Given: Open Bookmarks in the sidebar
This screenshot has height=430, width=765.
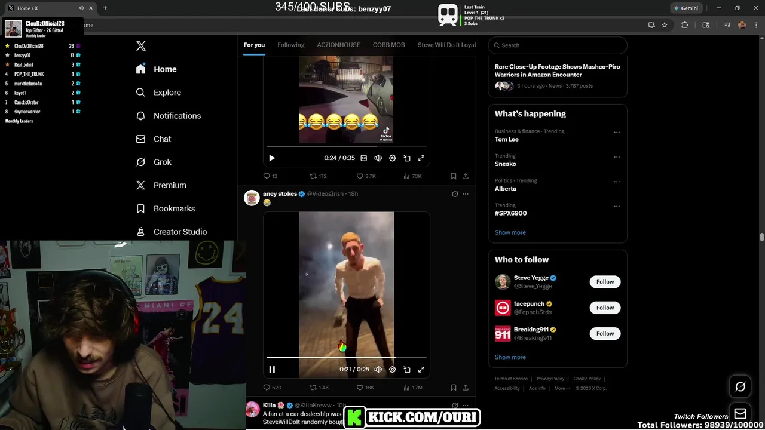Looking at the screenshot, I should (x=166, y=208).
